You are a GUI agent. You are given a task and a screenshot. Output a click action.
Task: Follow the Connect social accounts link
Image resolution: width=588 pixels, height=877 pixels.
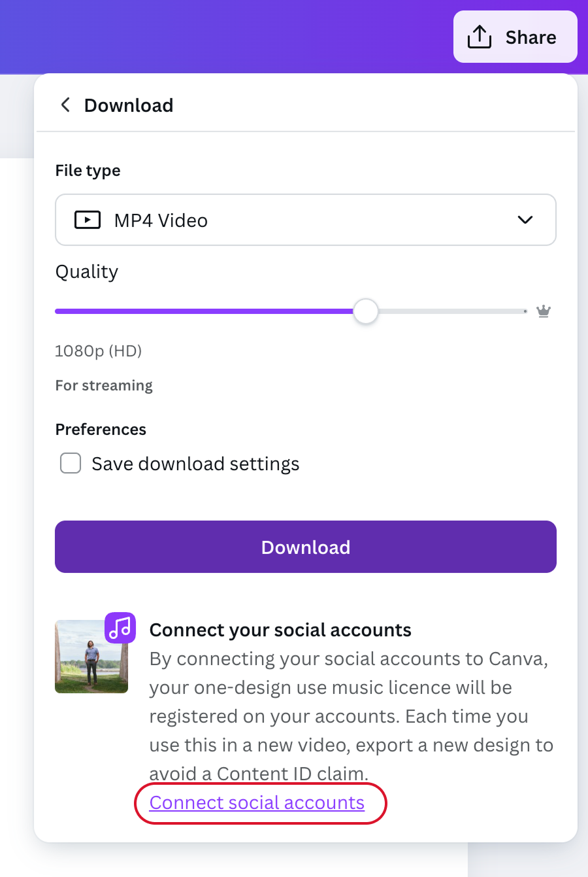tap(257, 802)
